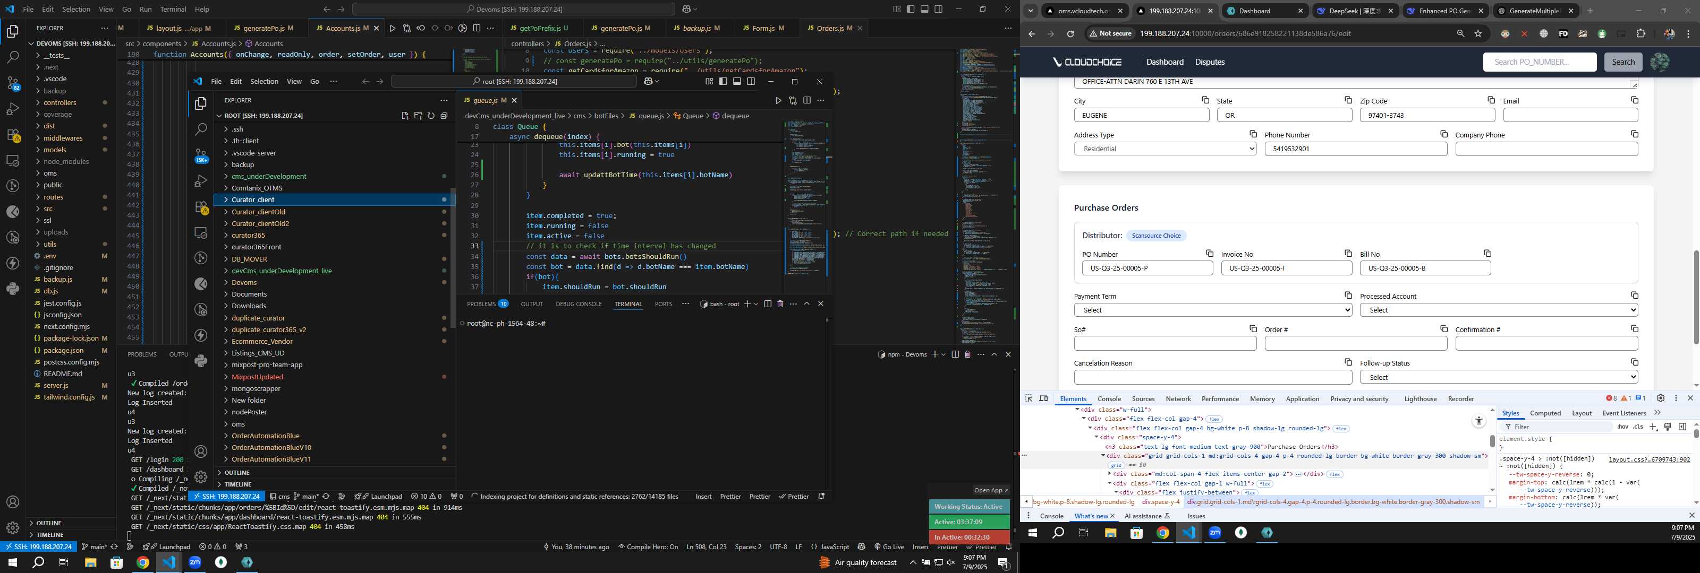Bookmark this page with the star icon
This screenshot has width=1700, height=573.
[x=1478, y=33]
